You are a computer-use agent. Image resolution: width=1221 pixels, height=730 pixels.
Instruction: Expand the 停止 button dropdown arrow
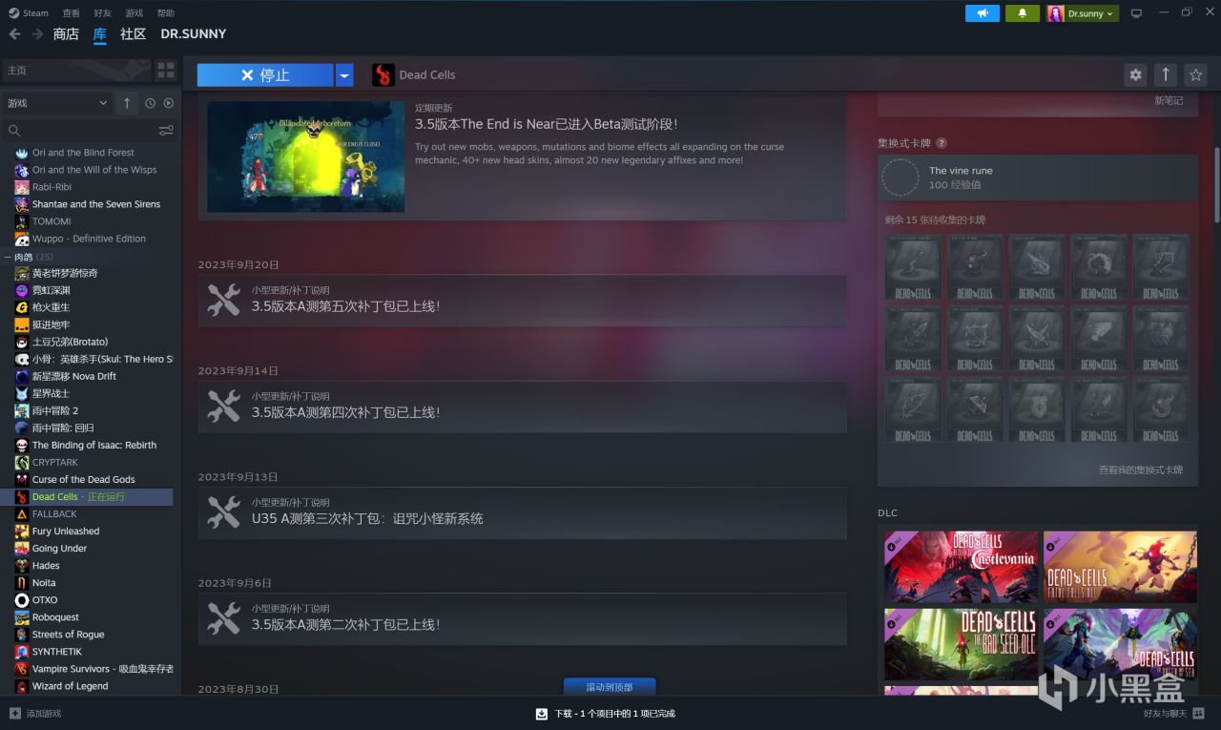(x=344, y=74)
